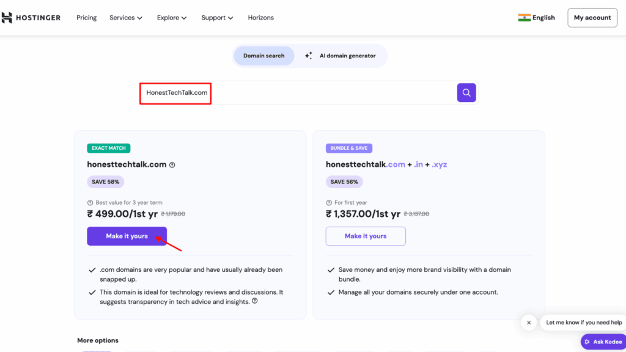Open the Explore dropdown

(171, 18)
